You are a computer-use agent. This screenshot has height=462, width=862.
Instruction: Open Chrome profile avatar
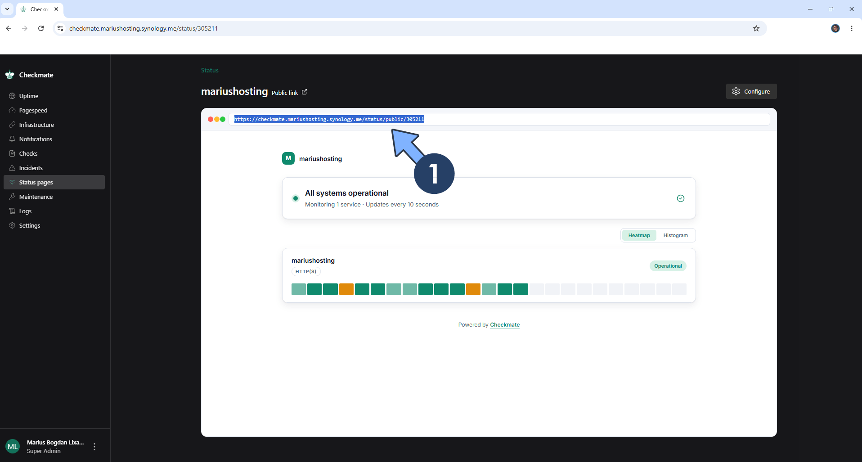[x=835, y=28]
